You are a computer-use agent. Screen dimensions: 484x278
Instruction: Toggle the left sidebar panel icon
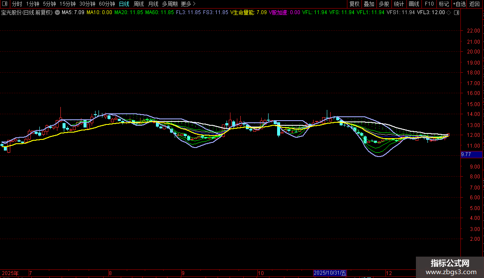pos(5,4)
